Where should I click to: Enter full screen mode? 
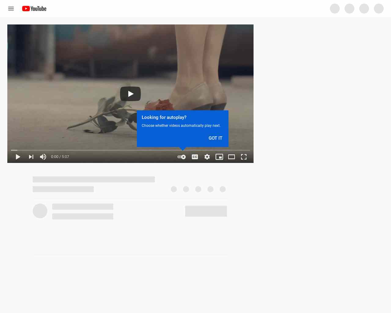(244, 157)
